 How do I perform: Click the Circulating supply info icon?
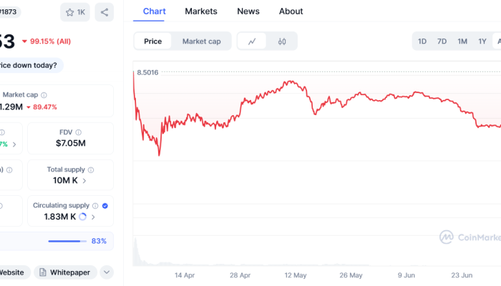94,205
